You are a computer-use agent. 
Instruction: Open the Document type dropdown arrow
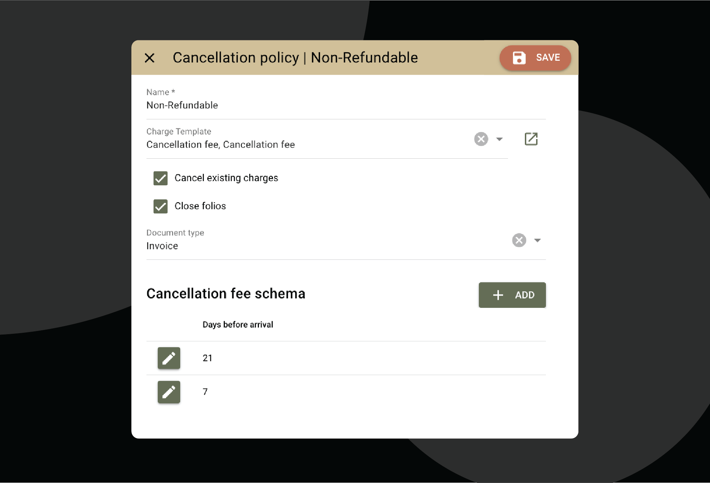[x=537, y=240]
